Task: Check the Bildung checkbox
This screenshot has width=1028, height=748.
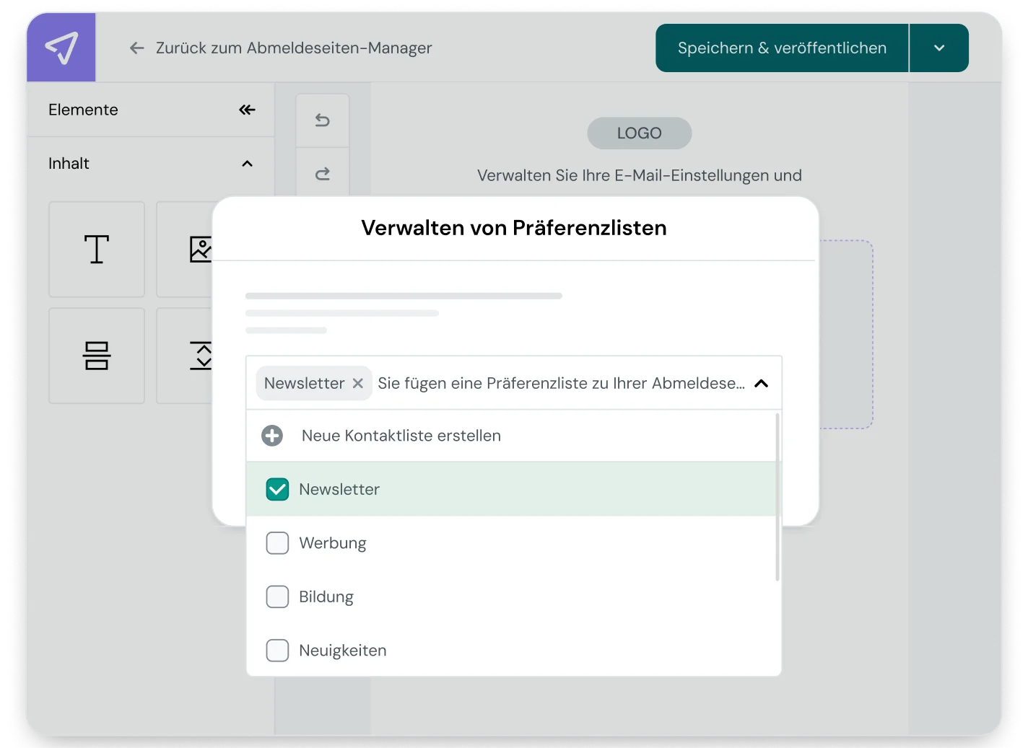Action: coord(277,597)
